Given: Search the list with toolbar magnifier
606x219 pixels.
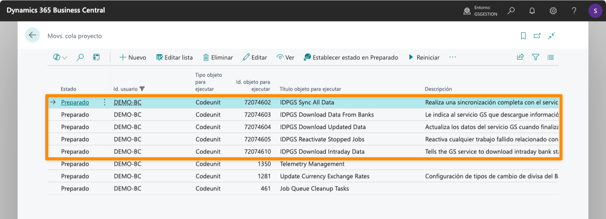Looking at the screenshot, I should coord(80,57).
